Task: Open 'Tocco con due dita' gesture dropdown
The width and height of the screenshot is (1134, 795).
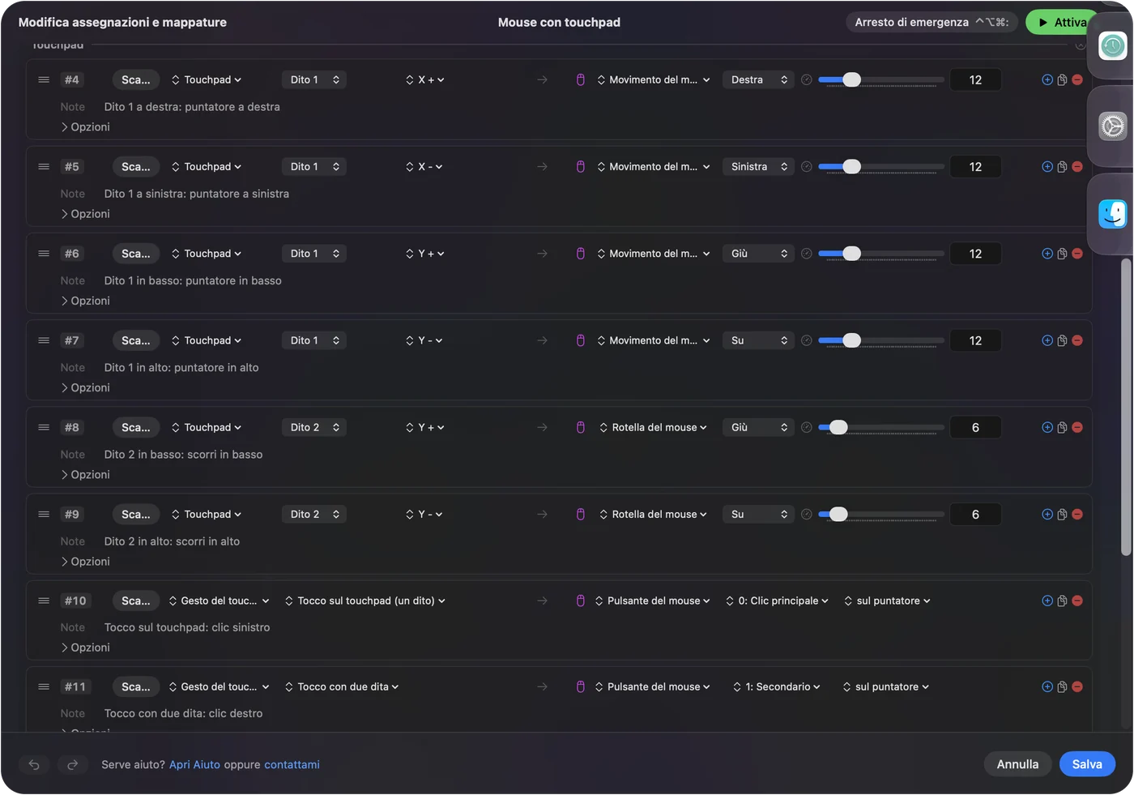Action: tap(342, 686)
